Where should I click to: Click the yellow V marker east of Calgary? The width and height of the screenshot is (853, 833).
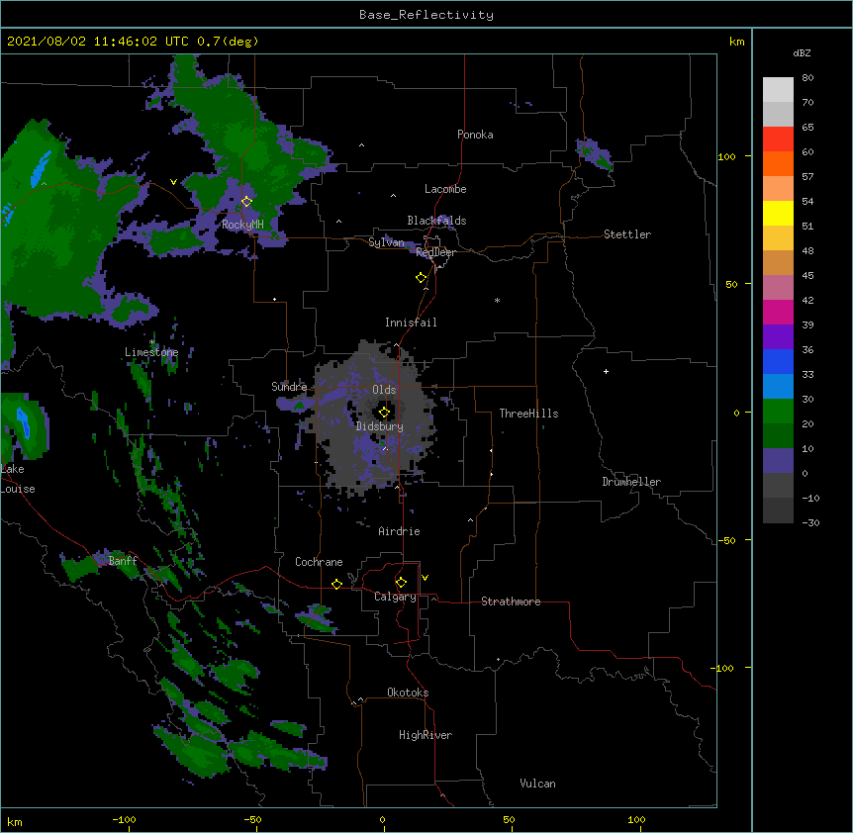tap(425, 578)
